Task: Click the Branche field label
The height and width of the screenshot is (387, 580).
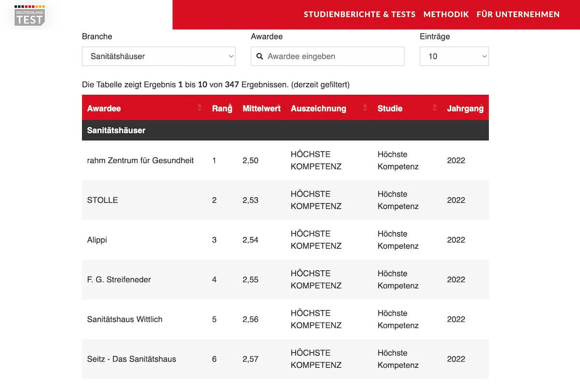Action: [97, 36]
